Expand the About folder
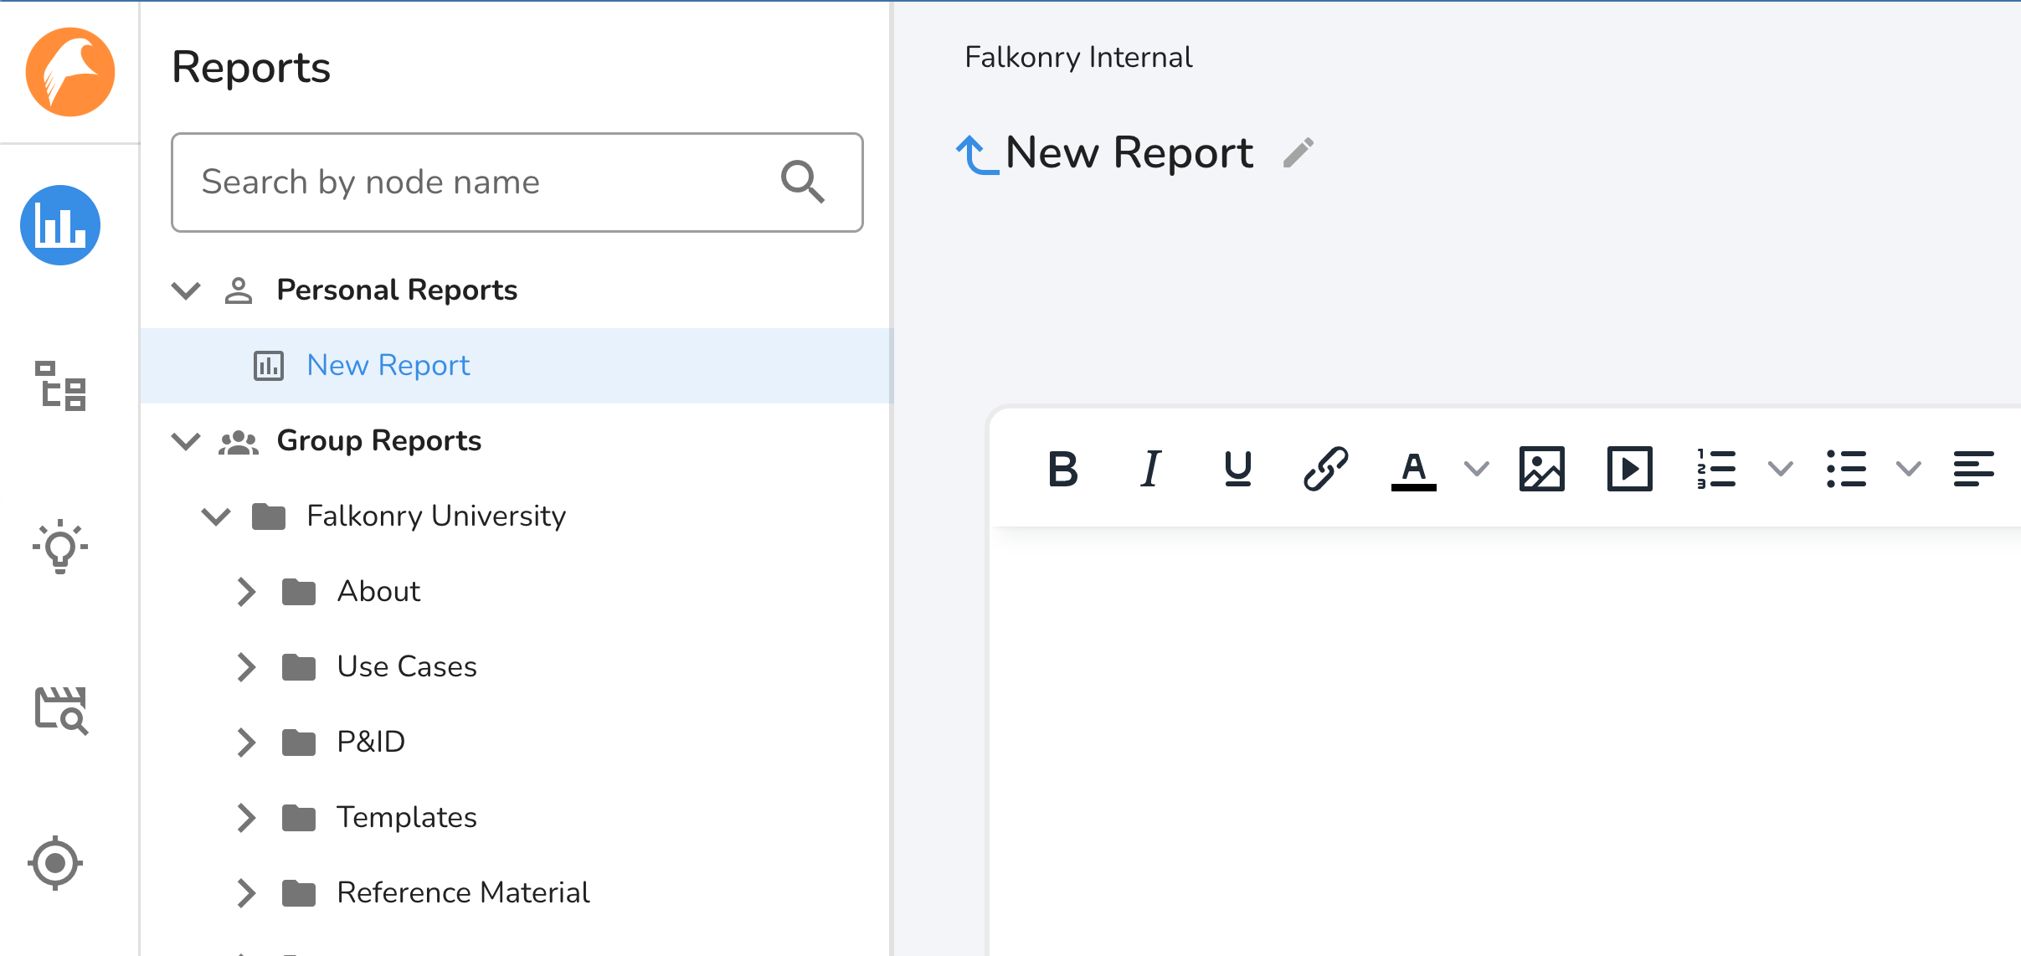 click(246, 592)
